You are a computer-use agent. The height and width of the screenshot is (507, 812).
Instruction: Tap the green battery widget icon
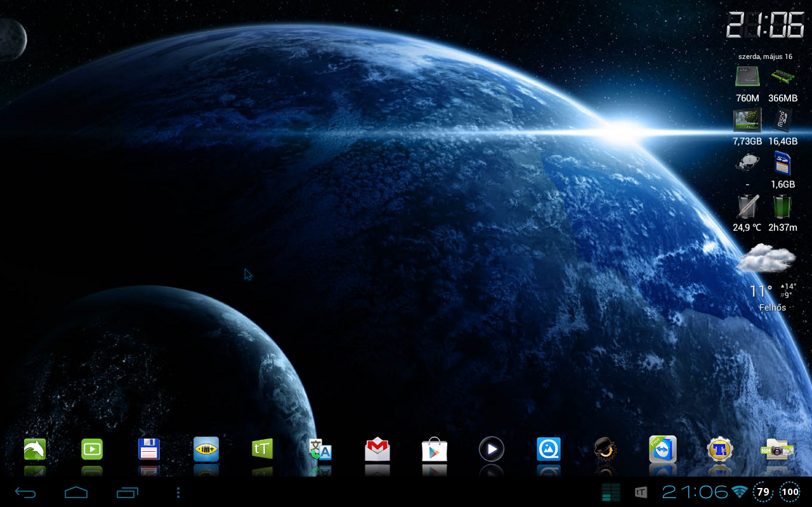tap(783, 206)
